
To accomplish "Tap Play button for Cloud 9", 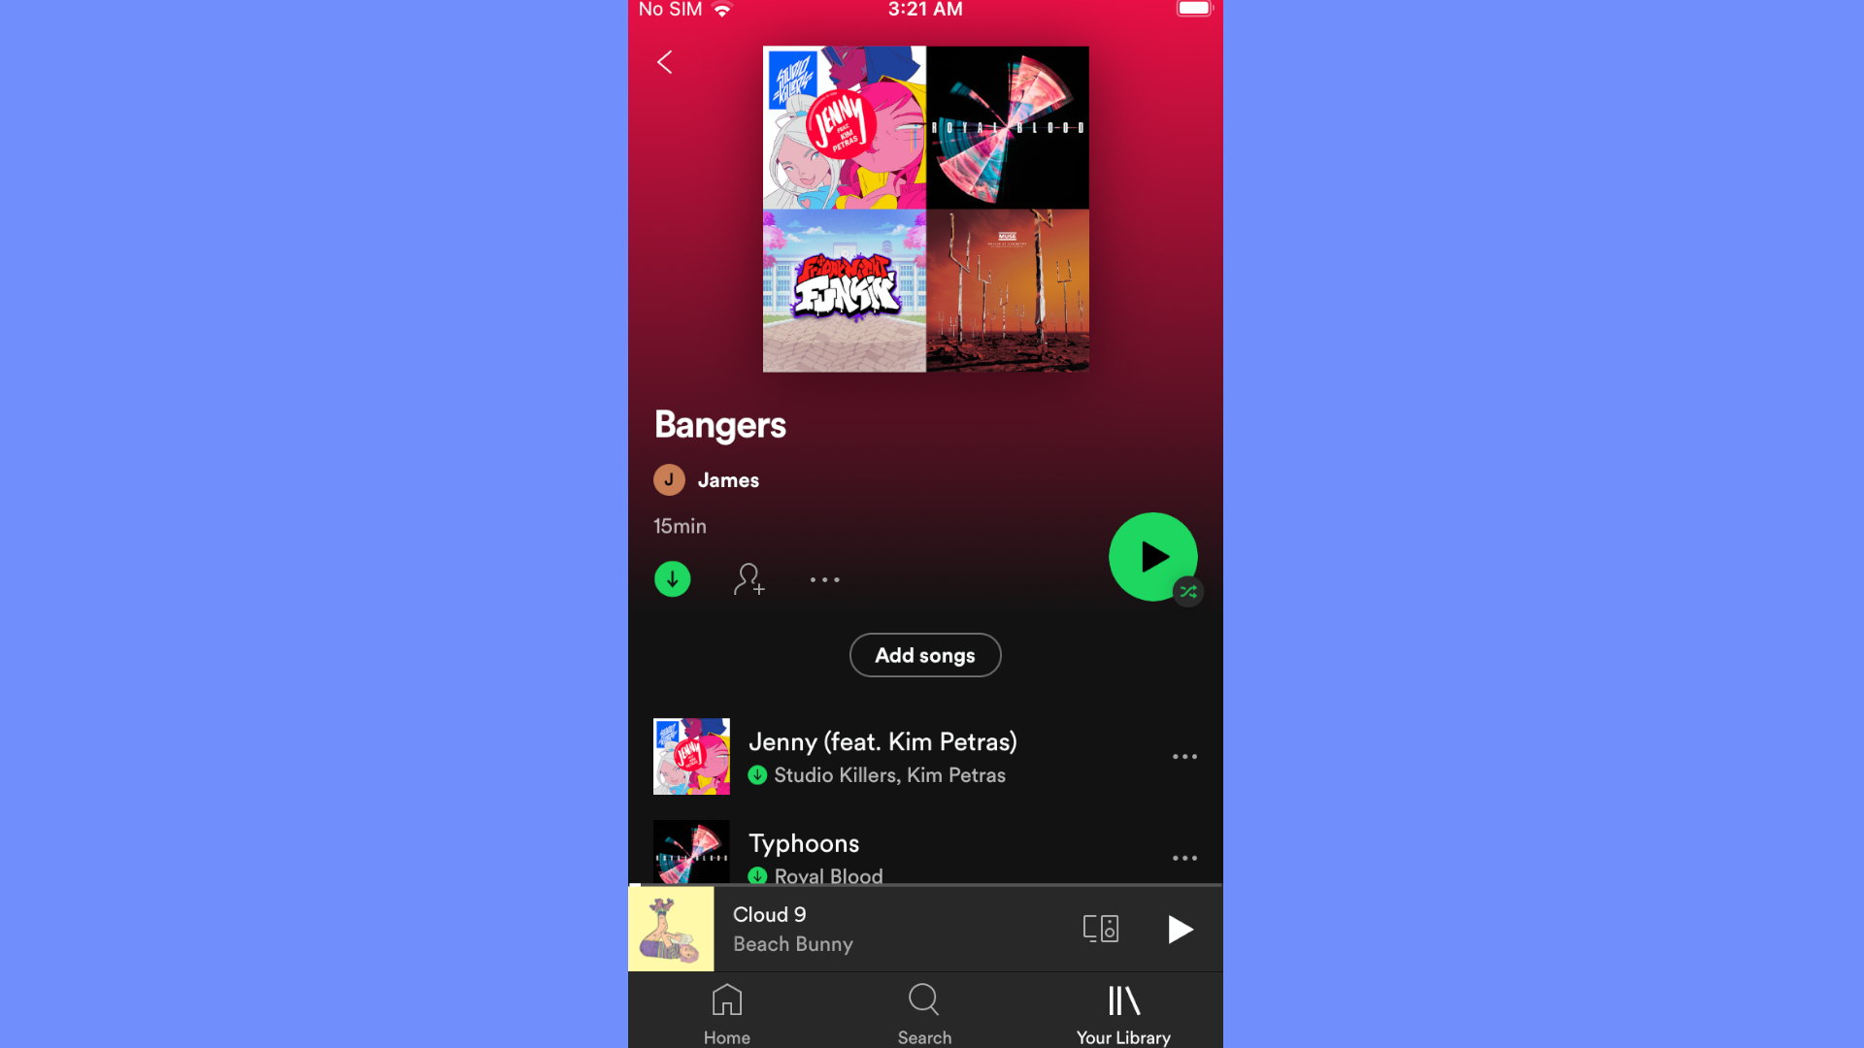I will pos(1180,929).
